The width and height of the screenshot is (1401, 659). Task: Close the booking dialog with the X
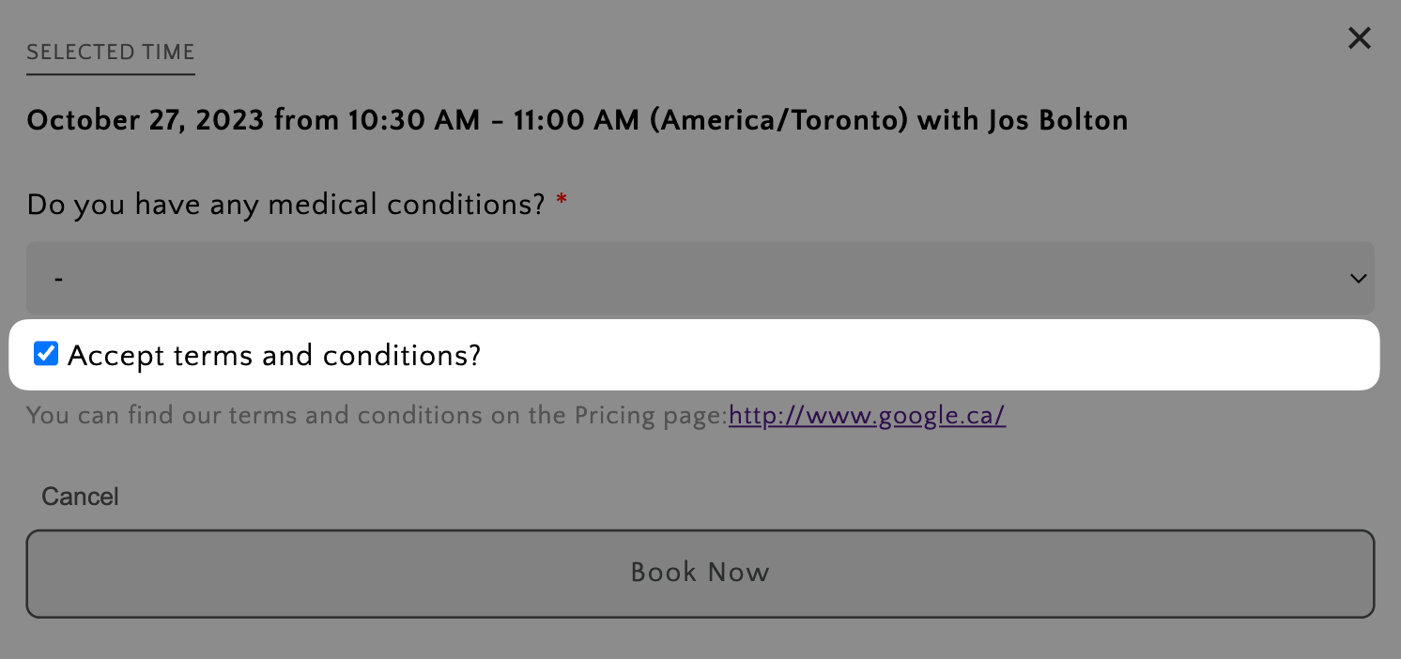1359,38
